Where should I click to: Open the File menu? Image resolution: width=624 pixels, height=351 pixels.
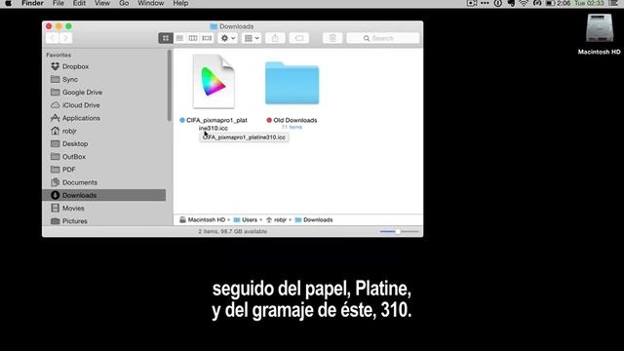(x=58, y=3)
